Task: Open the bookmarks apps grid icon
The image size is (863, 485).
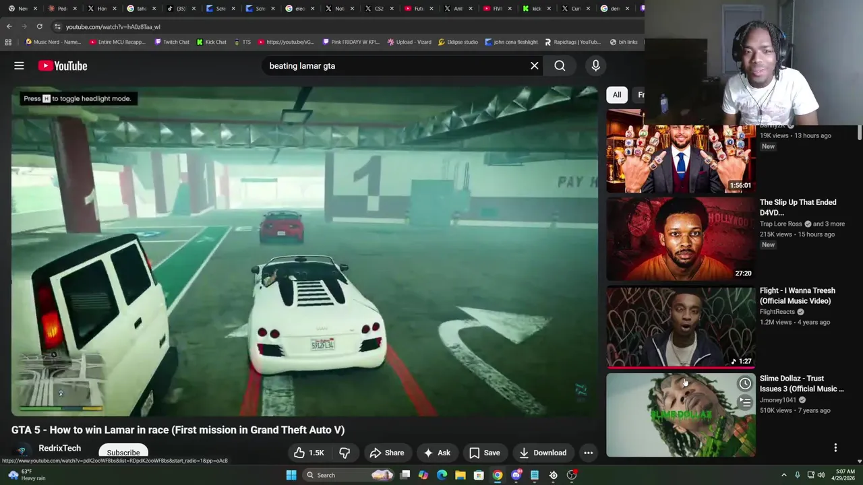Action: pyautogui.click(x=8, y=42)
